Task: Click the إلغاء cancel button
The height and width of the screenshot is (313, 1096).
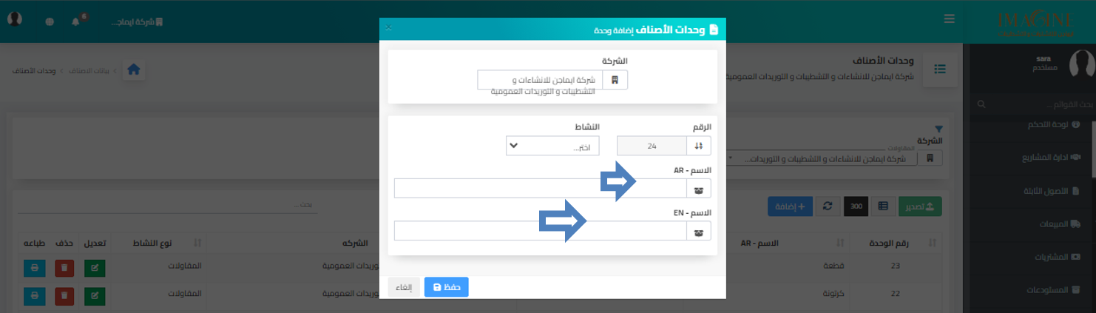Action: pyautogui.click(x=404, y=287)
